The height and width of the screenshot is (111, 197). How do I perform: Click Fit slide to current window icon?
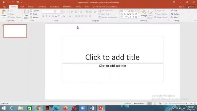(x=195, y=104)
